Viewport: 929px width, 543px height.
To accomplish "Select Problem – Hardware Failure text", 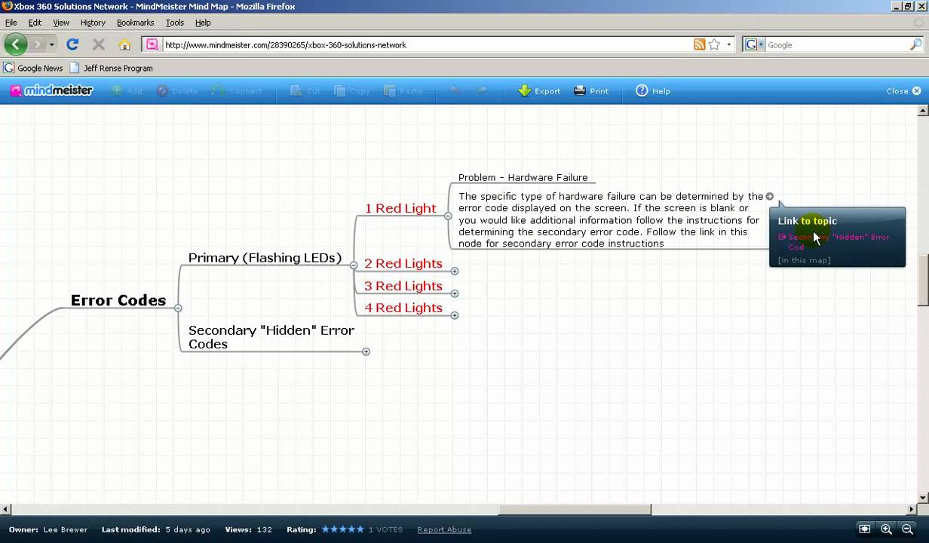I will [x=523, y=177].
